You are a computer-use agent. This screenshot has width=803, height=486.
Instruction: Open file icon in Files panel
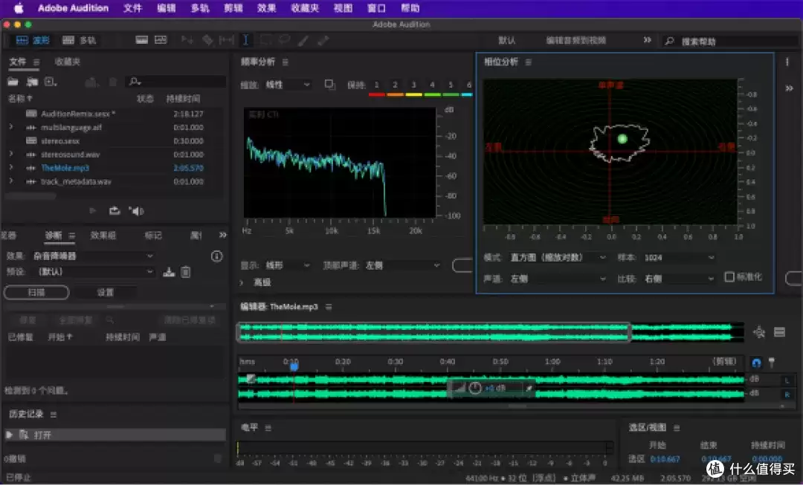click(x=13, y=82)
